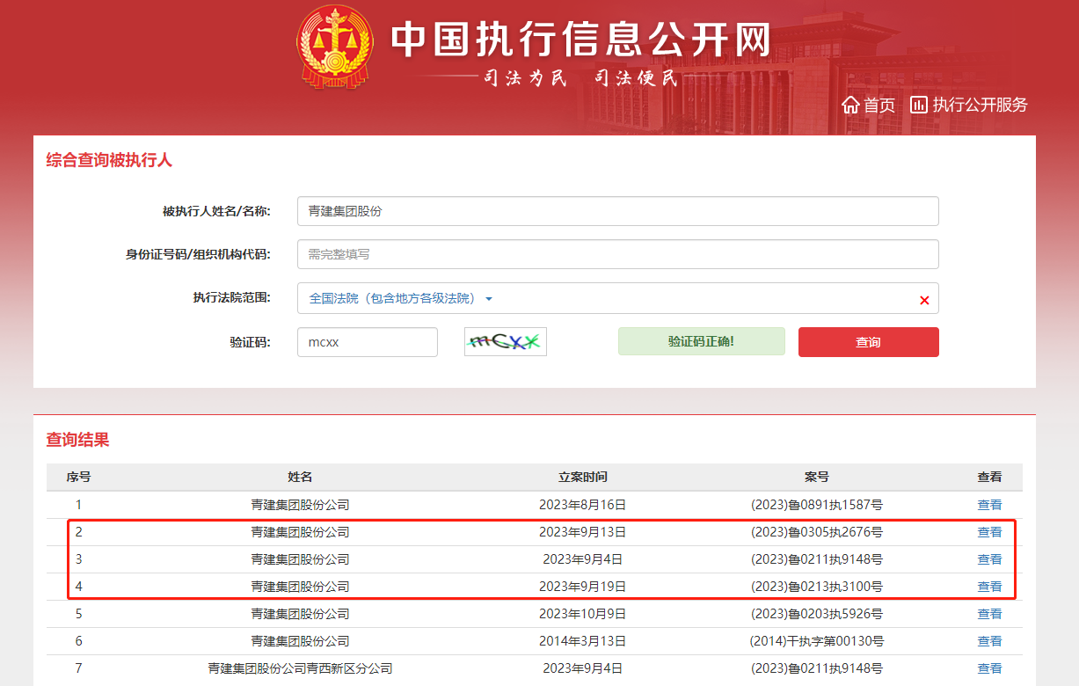Viewport: 1079px width, 686px height.
Task: Click the 验证码 input field
Action: click(367, 342)
